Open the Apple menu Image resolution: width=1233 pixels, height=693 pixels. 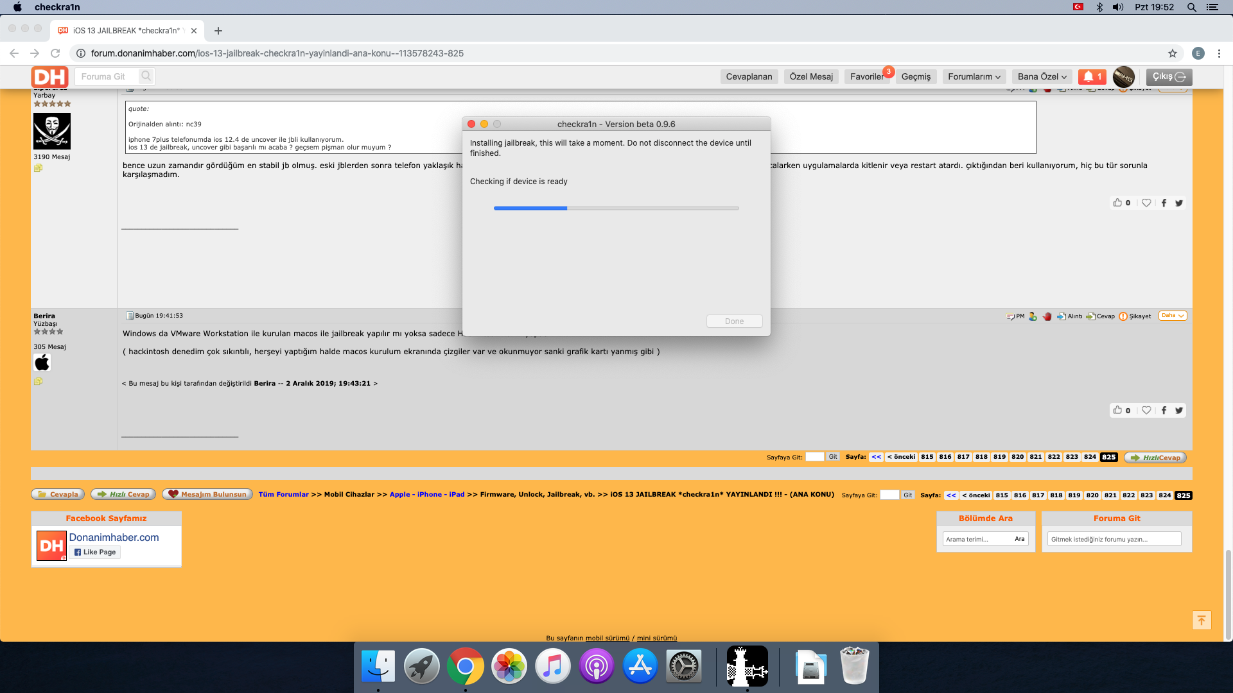click(17, 7)
